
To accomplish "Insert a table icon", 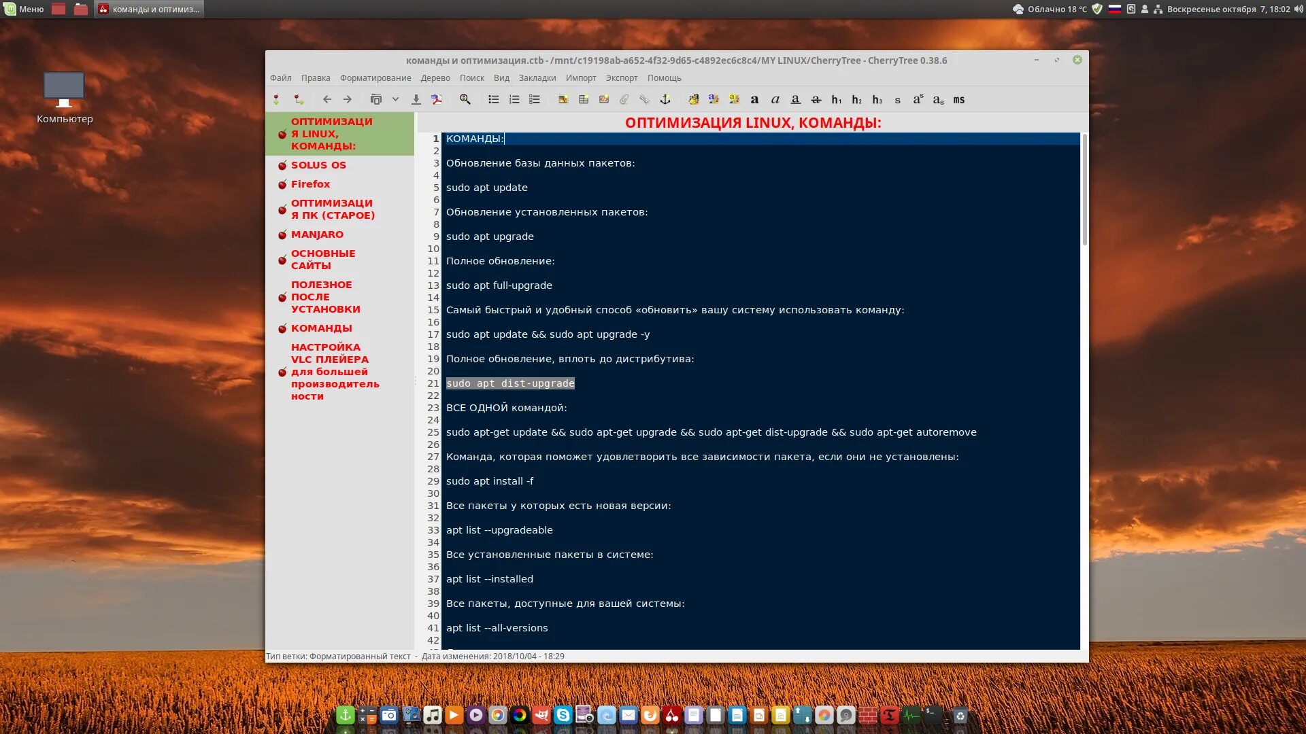I will [584, 100].
